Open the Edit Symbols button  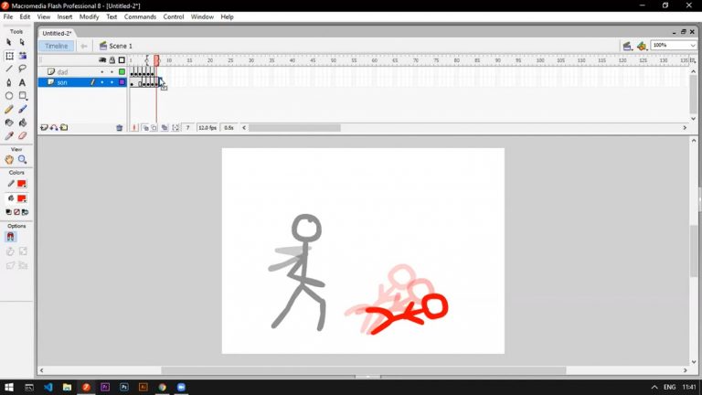pyautogui.click(x=642, y=46)
